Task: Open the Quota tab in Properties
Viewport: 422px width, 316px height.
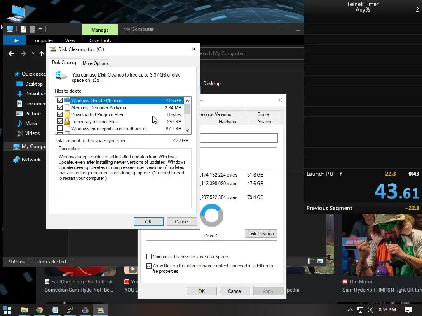Action: pos(263,114)
